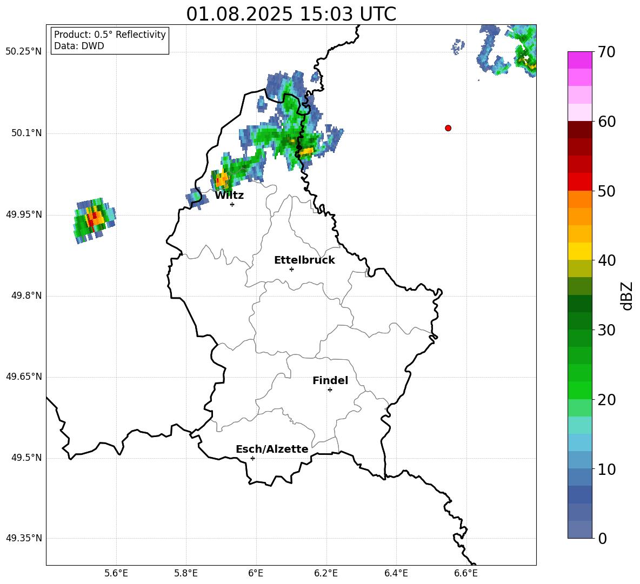This screenshot has height=584, width=640.
Task: Click the colorbar tick label 50
Action: 606,191
